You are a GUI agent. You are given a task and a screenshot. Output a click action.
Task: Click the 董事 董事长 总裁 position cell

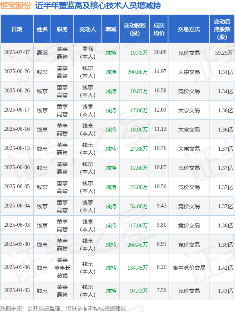62,268
